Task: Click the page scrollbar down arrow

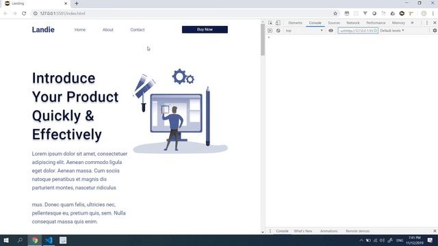Action: (263, 232)
